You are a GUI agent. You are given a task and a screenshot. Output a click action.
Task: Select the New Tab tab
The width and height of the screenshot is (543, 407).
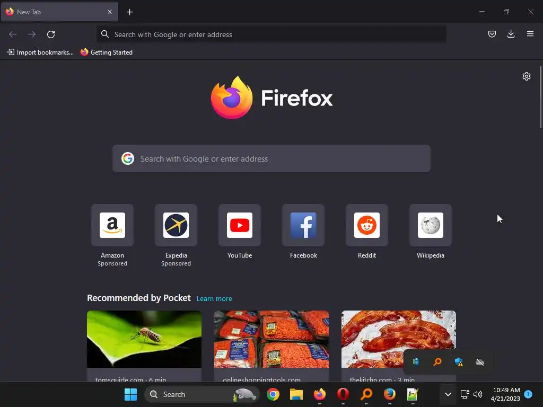[59, 12]
